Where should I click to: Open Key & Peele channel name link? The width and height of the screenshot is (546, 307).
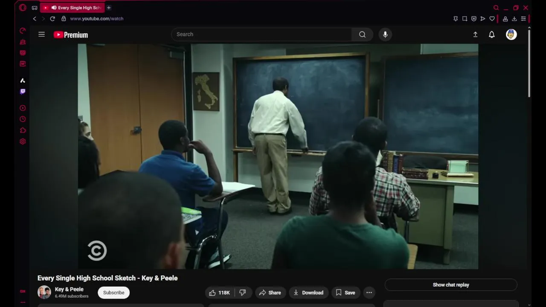point(69,289)
